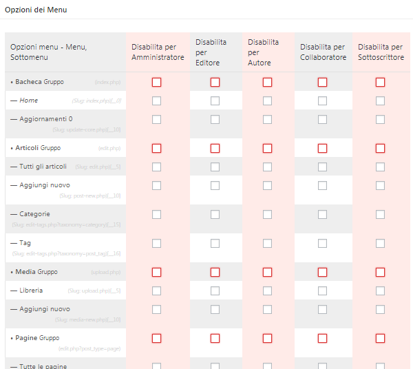Viewport: 413px width, 369px height.
Task: Check Home row under Editore column
Action: 215,101
